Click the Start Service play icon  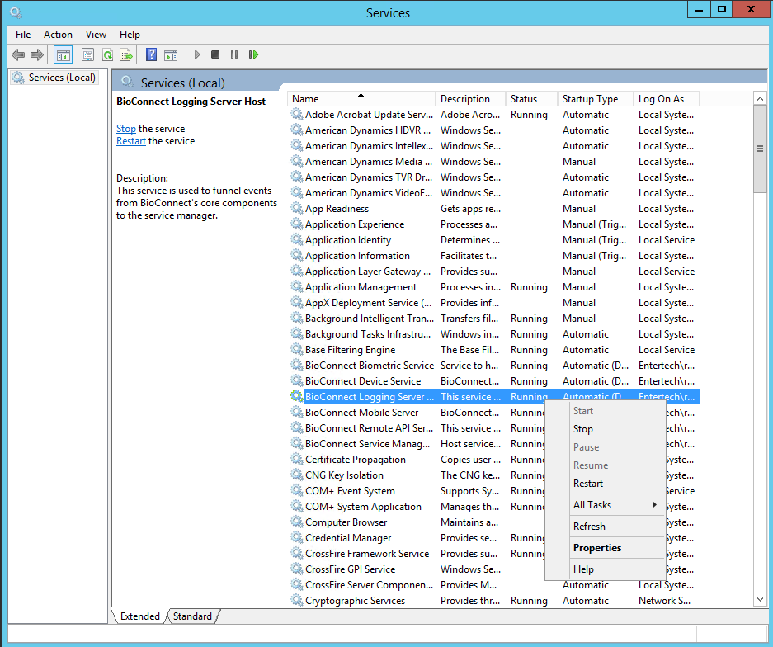click(196, 54)
